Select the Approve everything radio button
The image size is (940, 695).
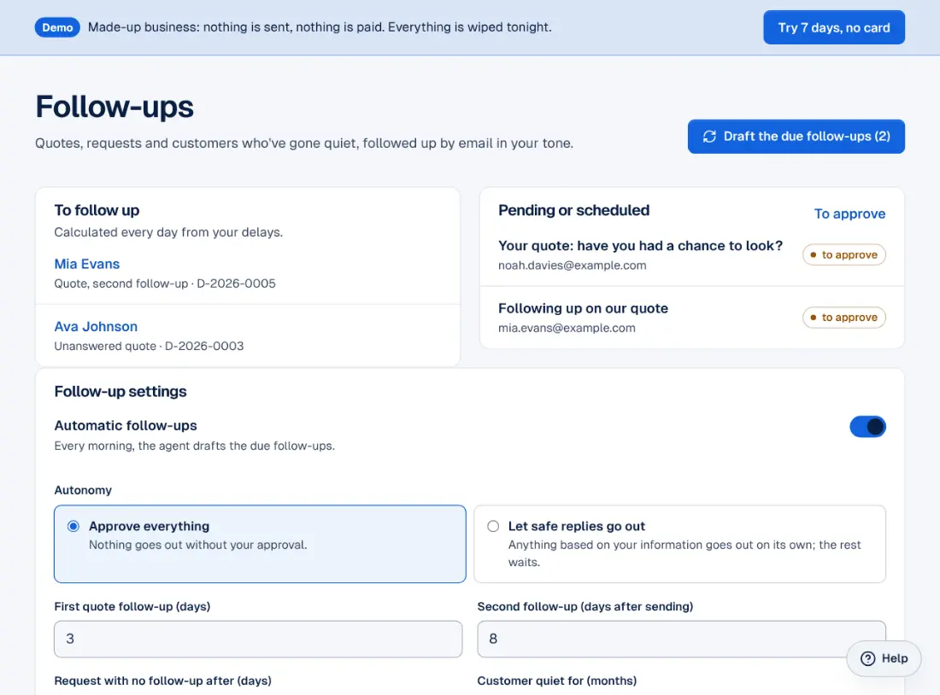pos(73,526)
